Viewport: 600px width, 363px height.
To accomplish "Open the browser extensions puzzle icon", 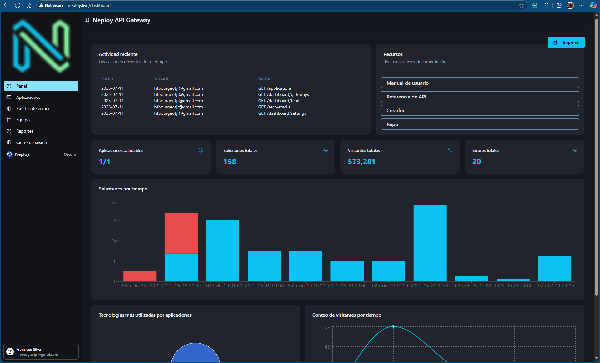I will tap(546, 5).
